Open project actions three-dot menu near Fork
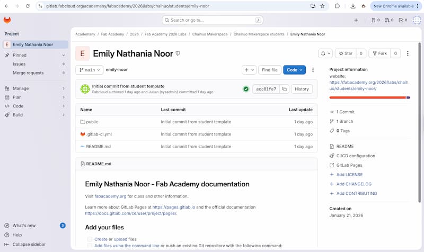424x252 pixels. pyautogui.click(x=408, y=53)
